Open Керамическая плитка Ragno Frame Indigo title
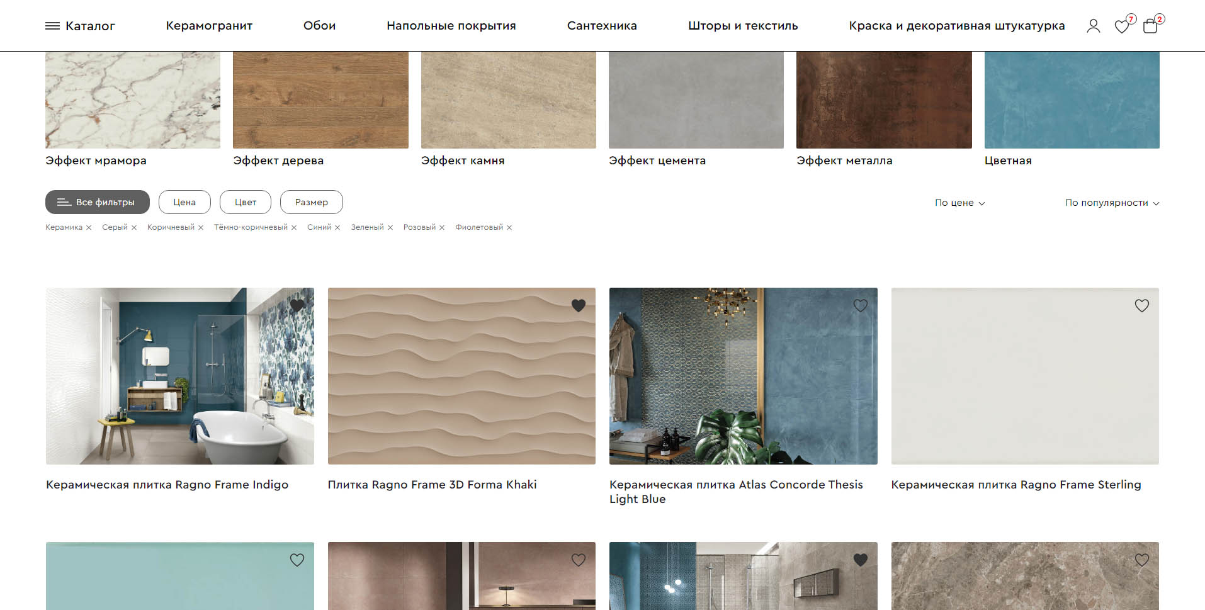 coord(167,485)
